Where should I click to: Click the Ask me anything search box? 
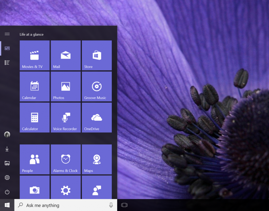(62, 205)
